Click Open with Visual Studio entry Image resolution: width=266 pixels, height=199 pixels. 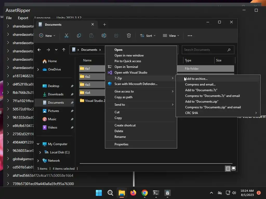pos(141,73)
